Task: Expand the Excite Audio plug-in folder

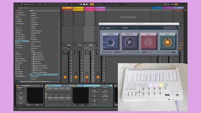Action: [x=30, y=18]
